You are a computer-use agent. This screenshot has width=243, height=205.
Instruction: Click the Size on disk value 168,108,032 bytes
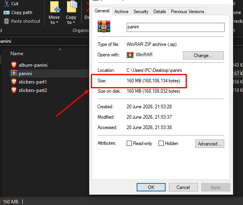(x=153, y=91)
